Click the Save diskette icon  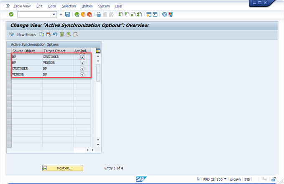click(x=67, y=15)
